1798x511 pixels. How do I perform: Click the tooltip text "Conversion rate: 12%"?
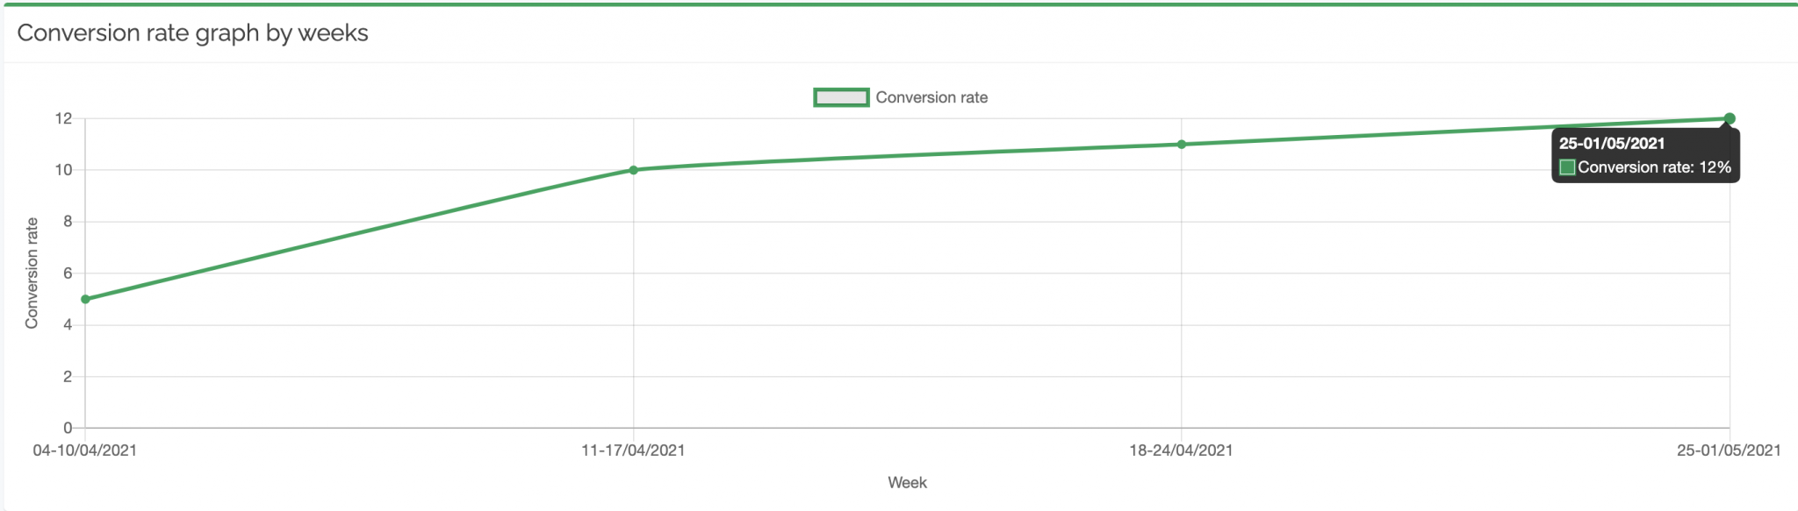tap(1654, 167)
